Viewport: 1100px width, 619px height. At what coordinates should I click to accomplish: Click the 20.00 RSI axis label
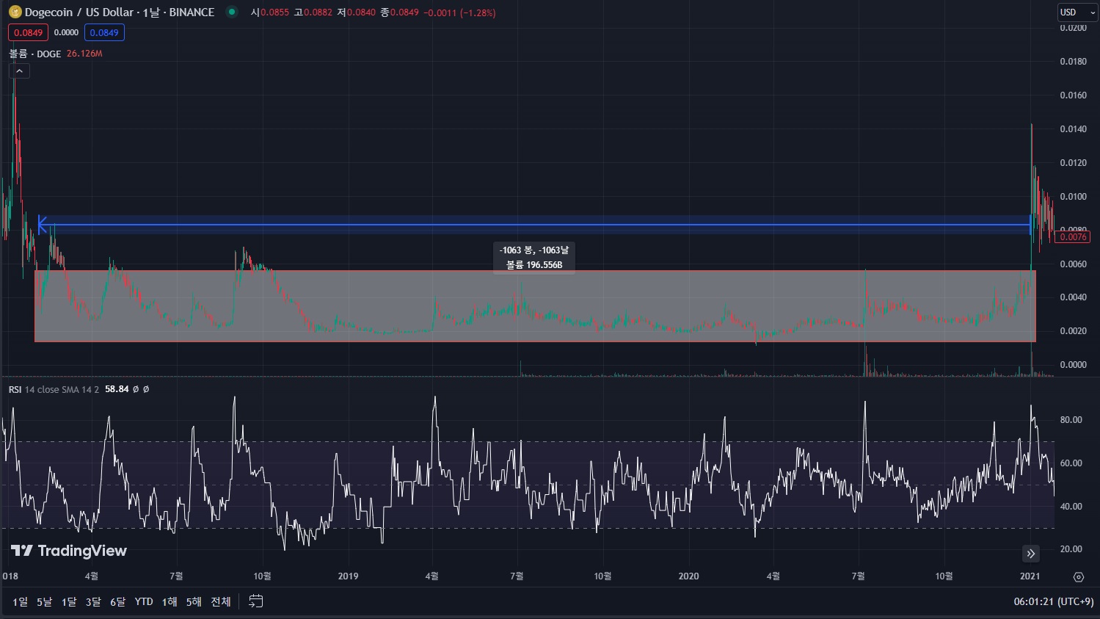coord(1071,549)
